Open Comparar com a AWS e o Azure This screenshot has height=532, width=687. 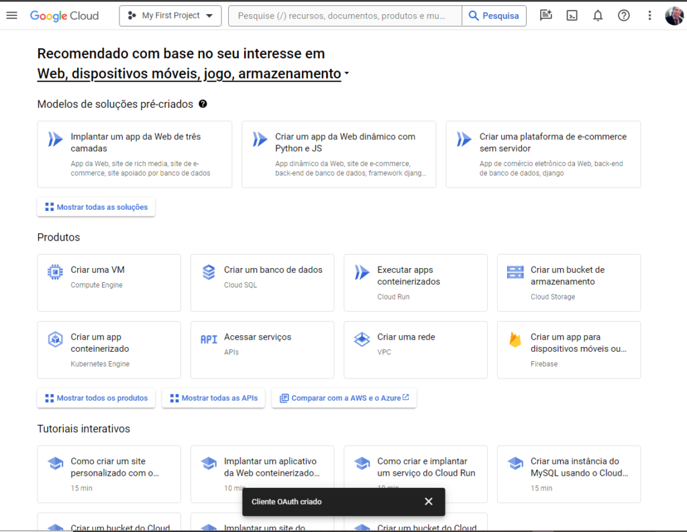click(x=344, y=398)
